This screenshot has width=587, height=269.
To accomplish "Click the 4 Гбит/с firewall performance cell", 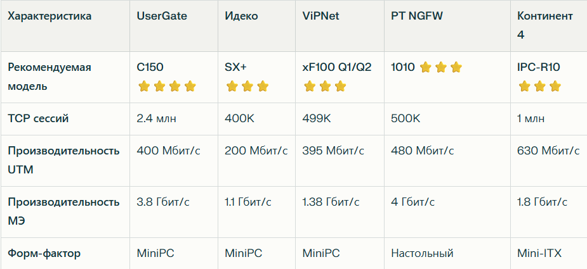I will click(x=412, y=202).
